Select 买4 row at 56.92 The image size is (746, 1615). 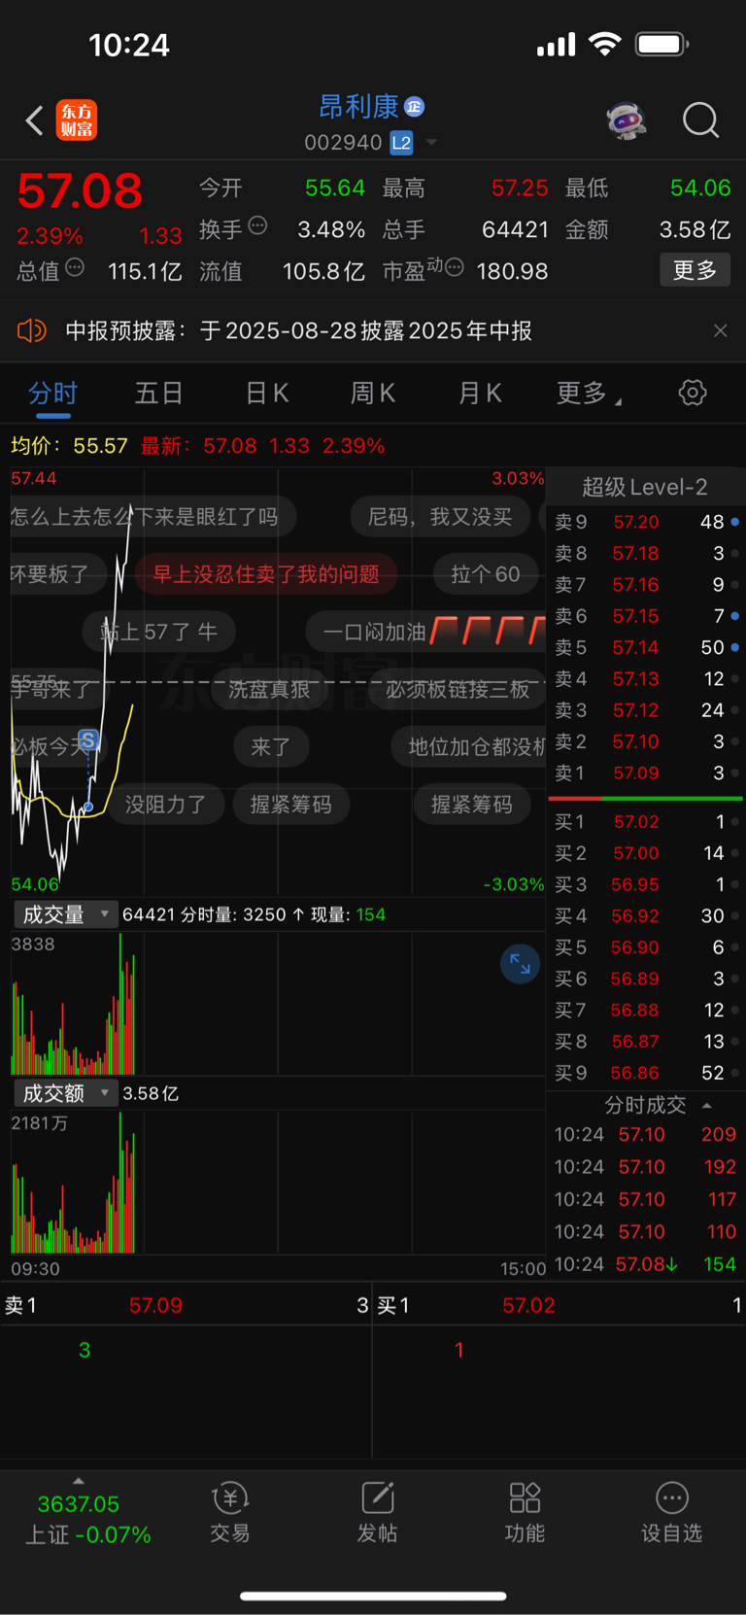pos(645,916)
